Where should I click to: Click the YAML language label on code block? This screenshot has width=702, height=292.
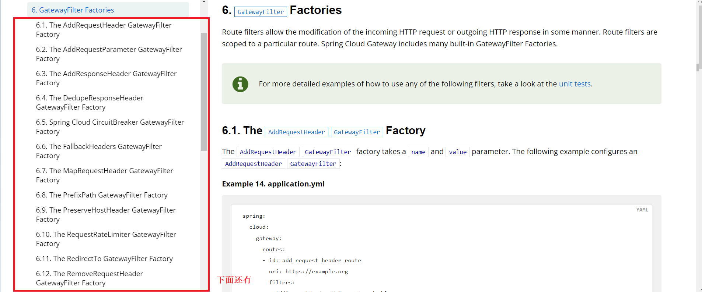(642, 210)
